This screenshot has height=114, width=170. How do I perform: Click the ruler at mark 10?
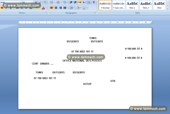(x=89, y=22)
